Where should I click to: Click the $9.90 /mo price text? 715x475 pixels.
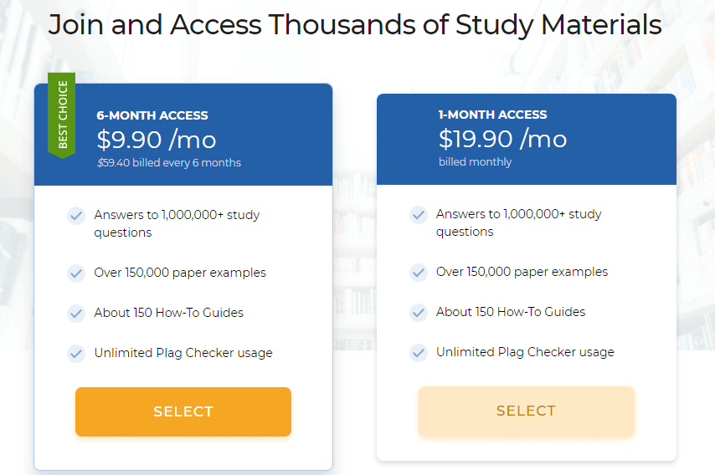click(157, 140)
